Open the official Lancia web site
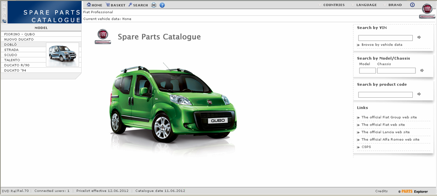The image size is (437, 196). coord(385,132)
